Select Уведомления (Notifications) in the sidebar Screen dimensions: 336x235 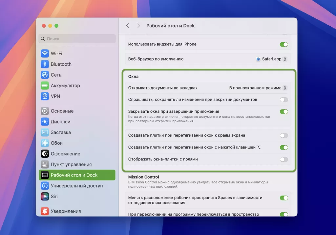click(65, 211)
